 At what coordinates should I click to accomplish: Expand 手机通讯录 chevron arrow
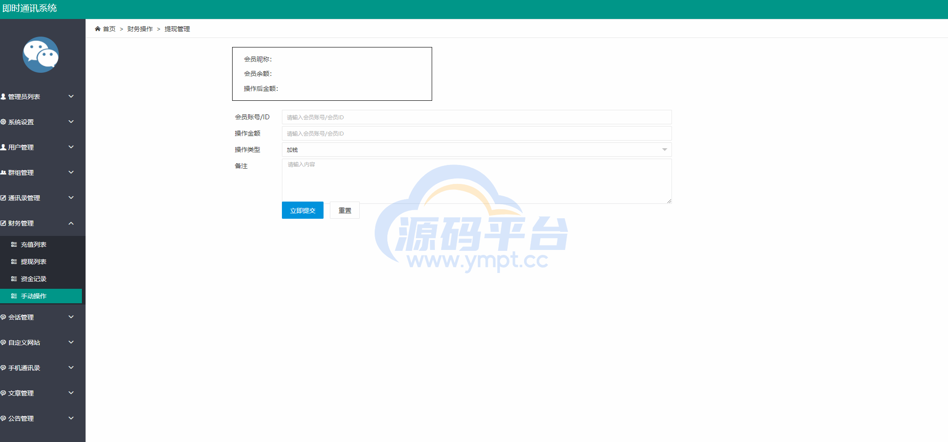[x=71, y=367]
